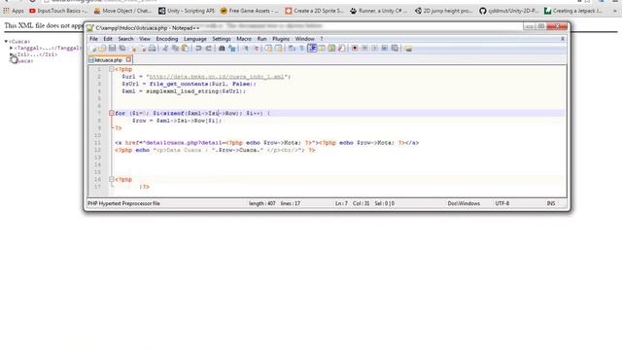Open the Replace dialog toolbar icon
622x350 pixels.
pos(231,49)
